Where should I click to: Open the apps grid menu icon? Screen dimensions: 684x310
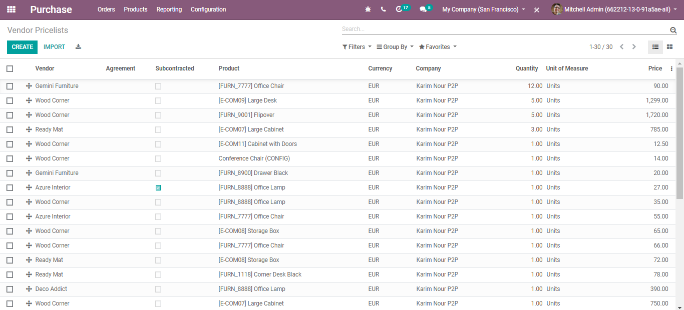point(11,9)
